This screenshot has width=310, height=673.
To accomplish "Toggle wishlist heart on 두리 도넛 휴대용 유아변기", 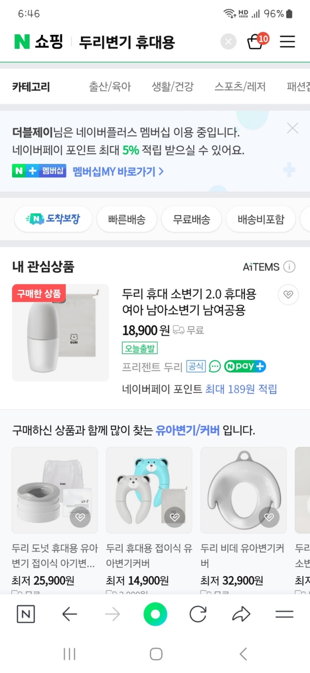I will pyautogui.click(x=80, y=517).
